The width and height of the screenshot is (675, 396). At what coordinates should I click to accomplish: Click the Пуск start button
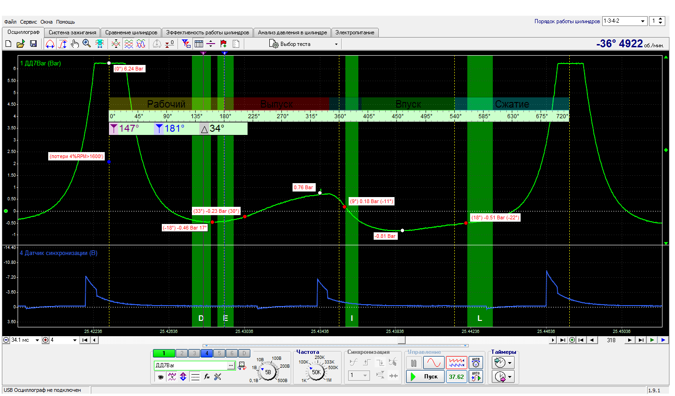pos(425,377)
